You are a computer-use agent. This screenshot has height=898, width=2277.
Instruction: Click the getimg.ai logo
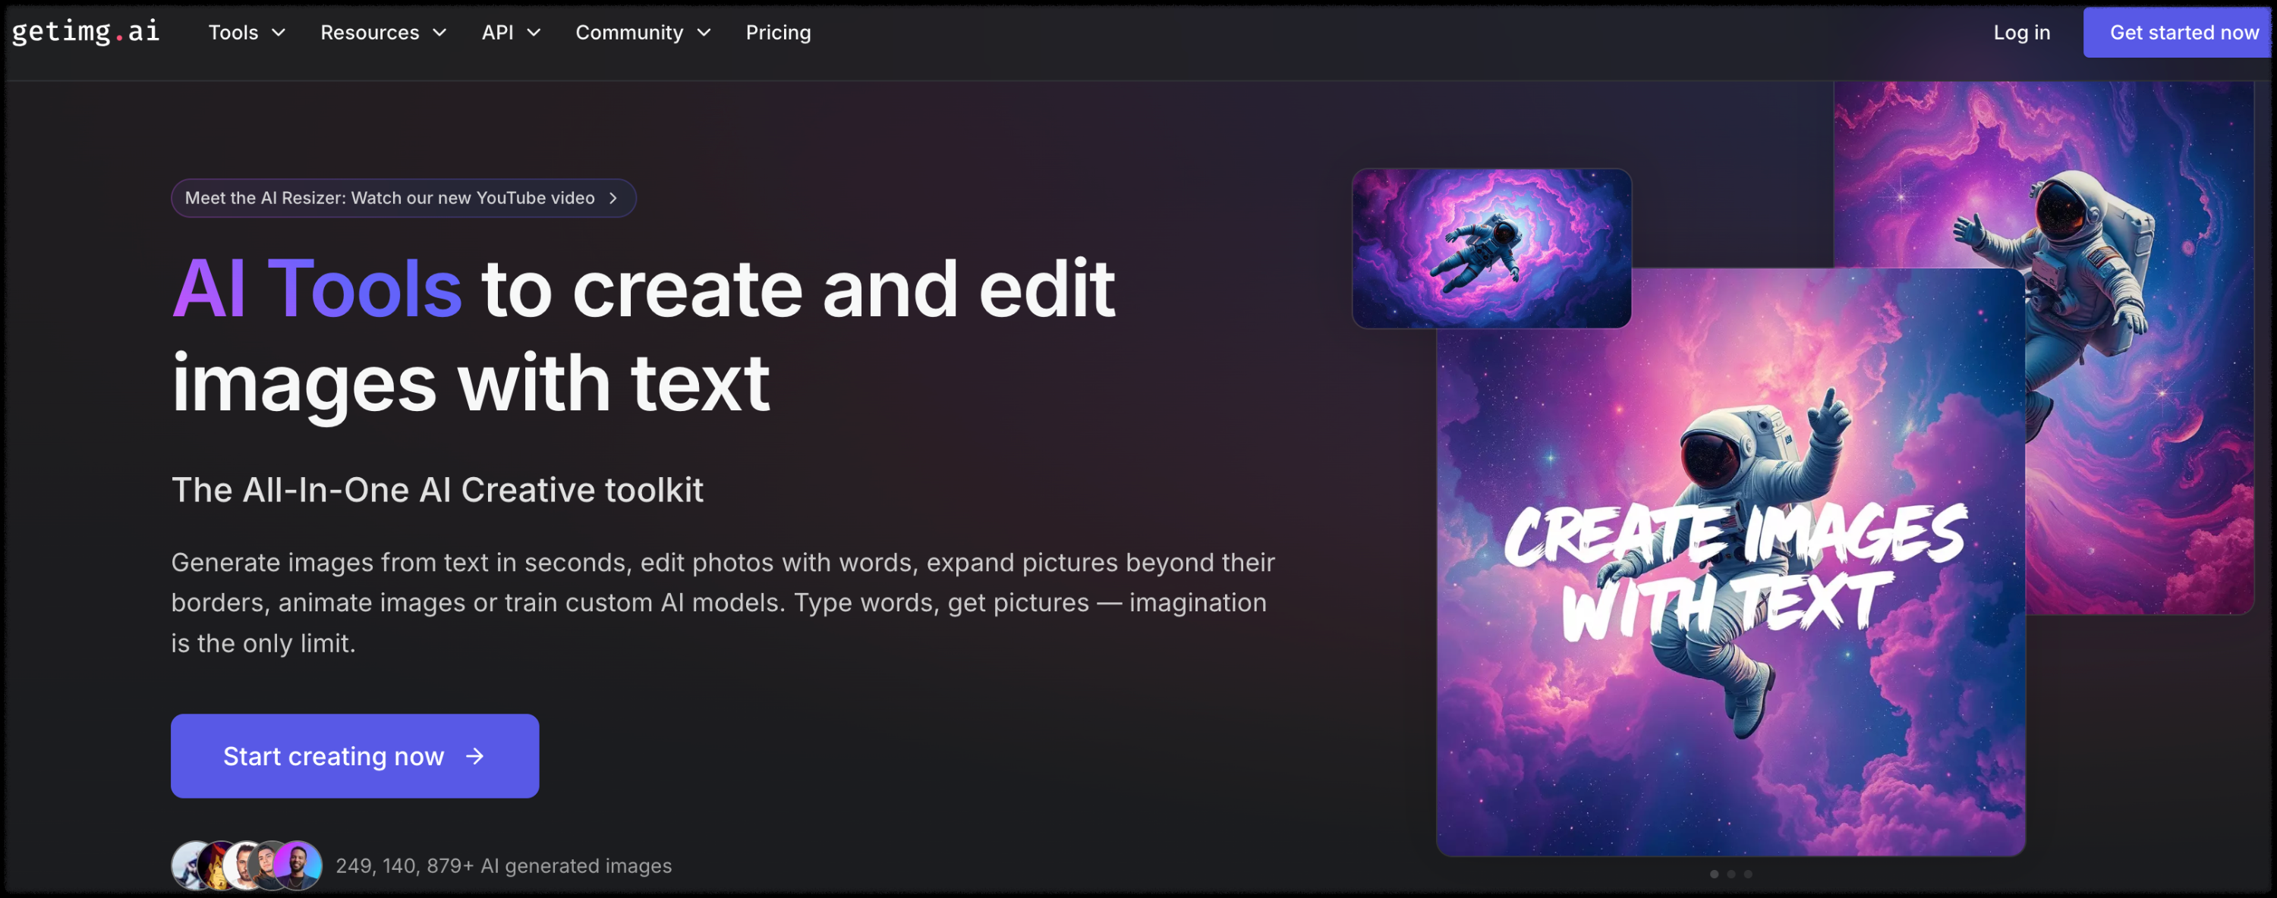tap(86, 32)
